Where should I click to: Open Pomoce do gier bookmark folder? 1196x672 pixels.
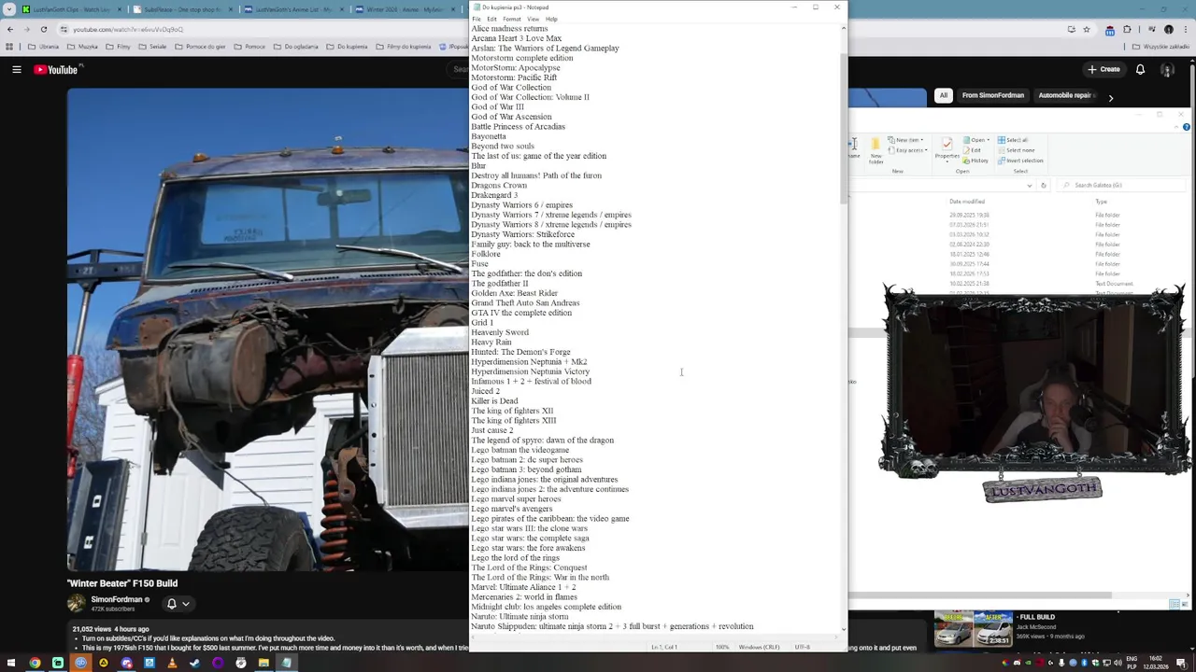[200, 47]
